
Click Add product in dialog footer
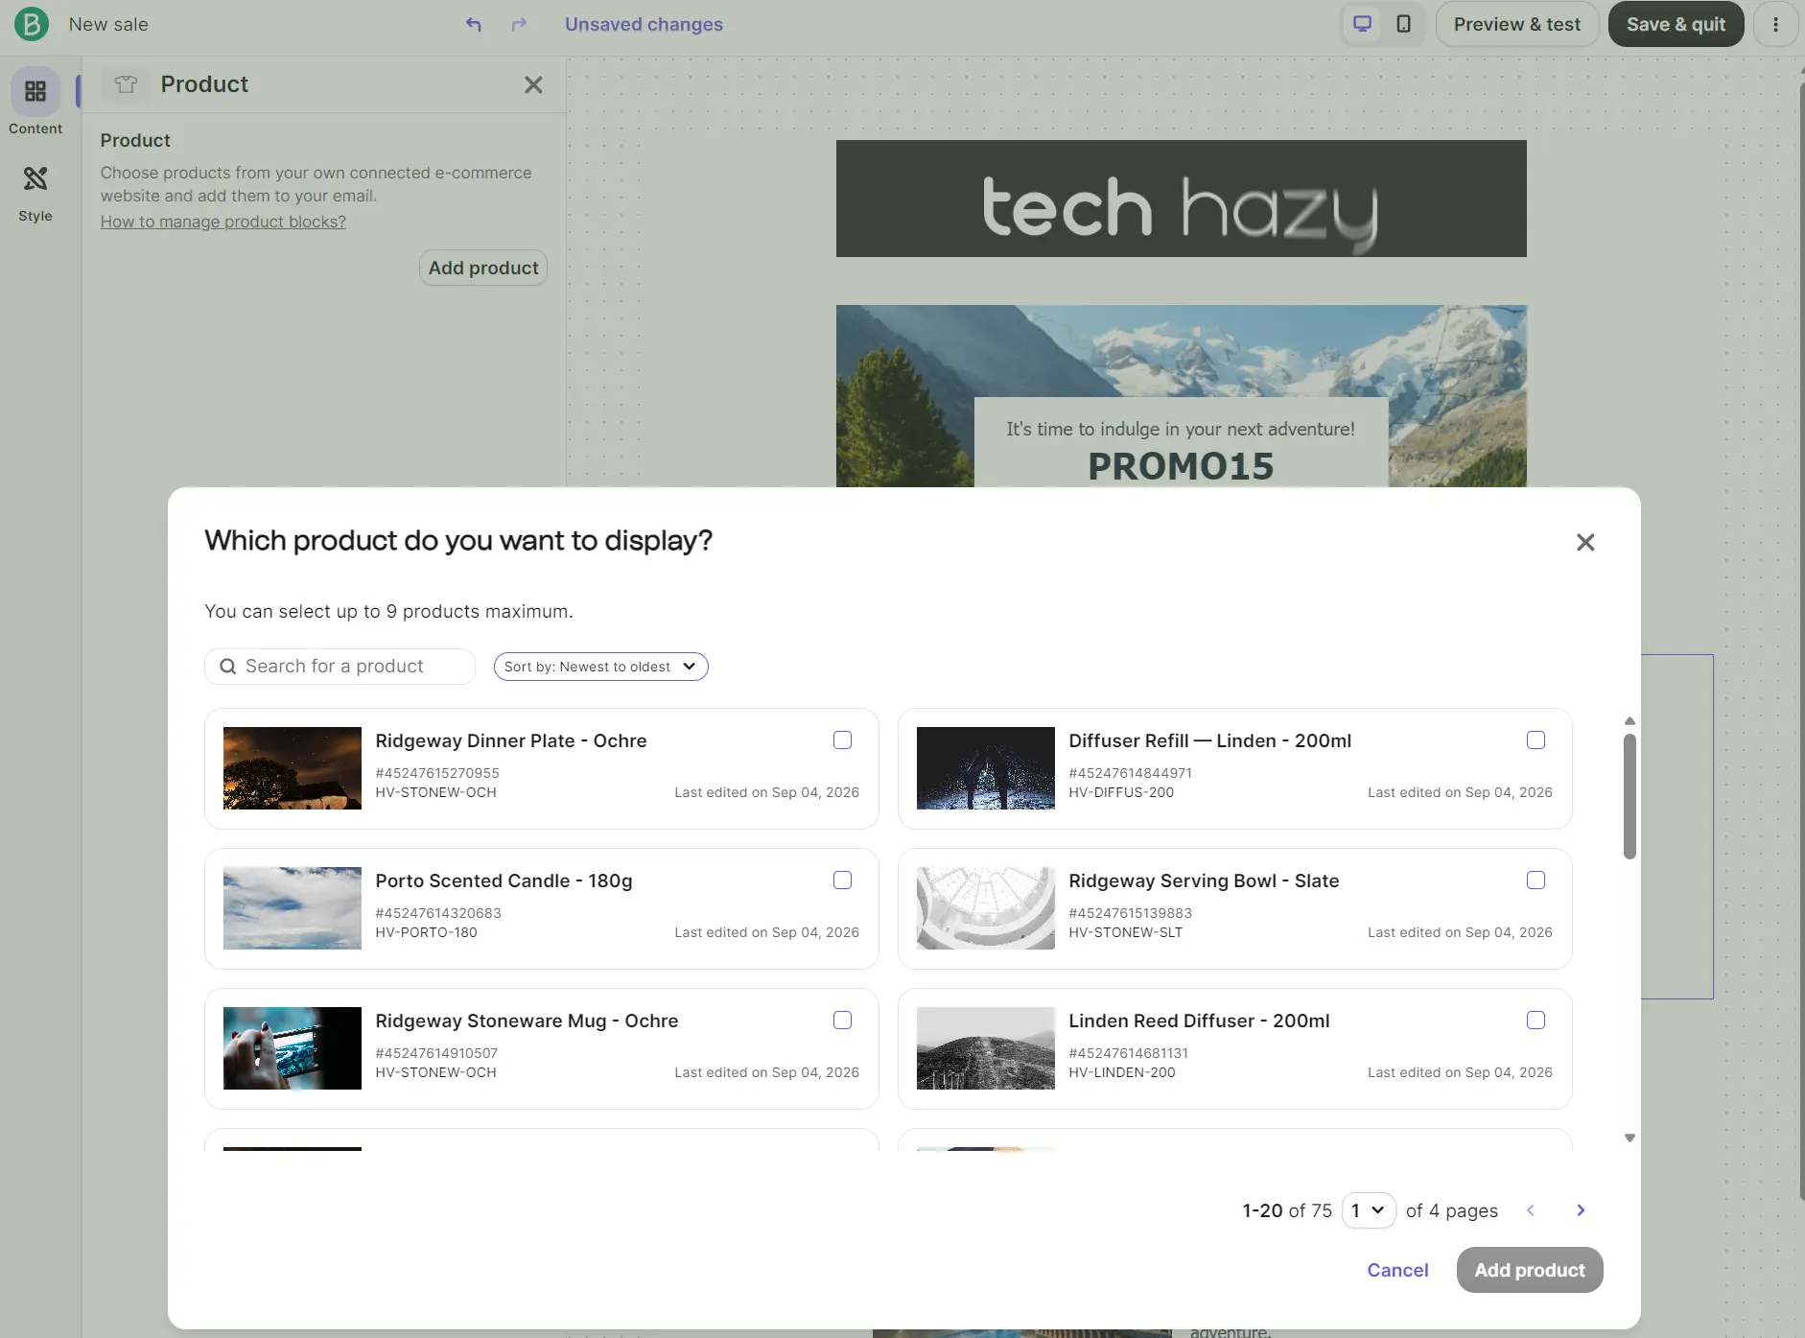click(x=1530, y=1270)
